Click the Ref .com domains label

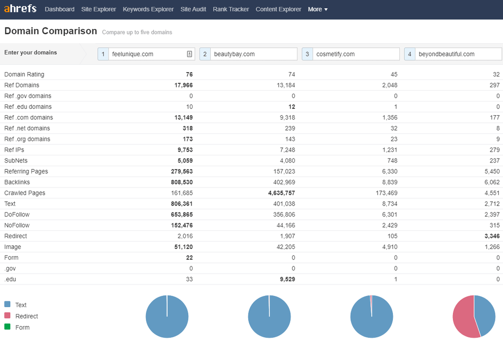(28, 118)
